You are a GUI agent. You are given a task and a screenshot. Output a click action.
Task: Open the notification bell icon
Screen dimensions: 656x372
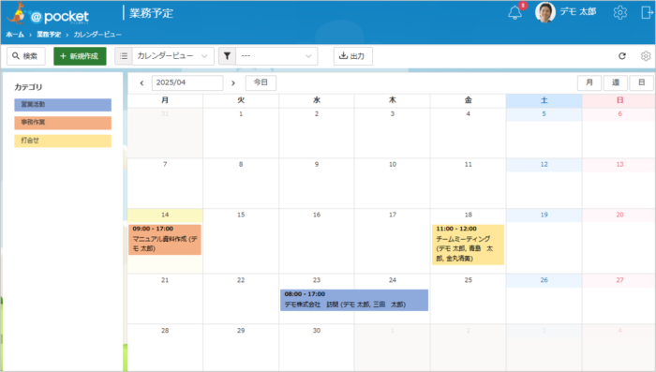coord(515,13)
